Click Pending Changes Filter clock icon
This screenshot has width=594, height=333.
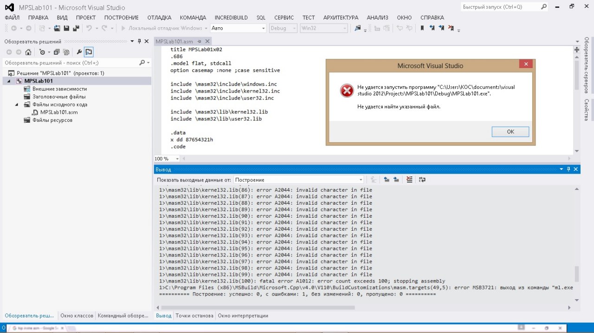[42, 52]
